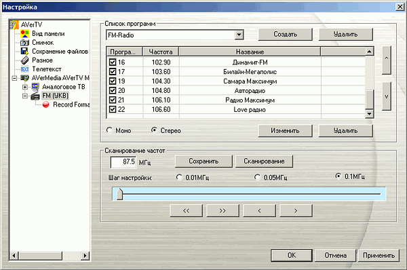Screen dimensions: 407x270
Task: Click the fast backward << tuning button
Action: tap(186, 210)
